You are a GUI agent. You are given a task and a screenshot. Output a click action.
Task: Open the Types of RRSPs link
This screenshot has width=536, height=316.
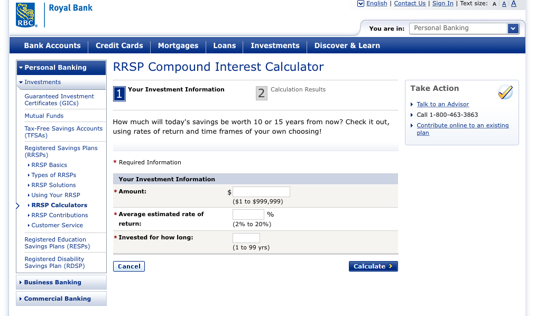[54, 175]
